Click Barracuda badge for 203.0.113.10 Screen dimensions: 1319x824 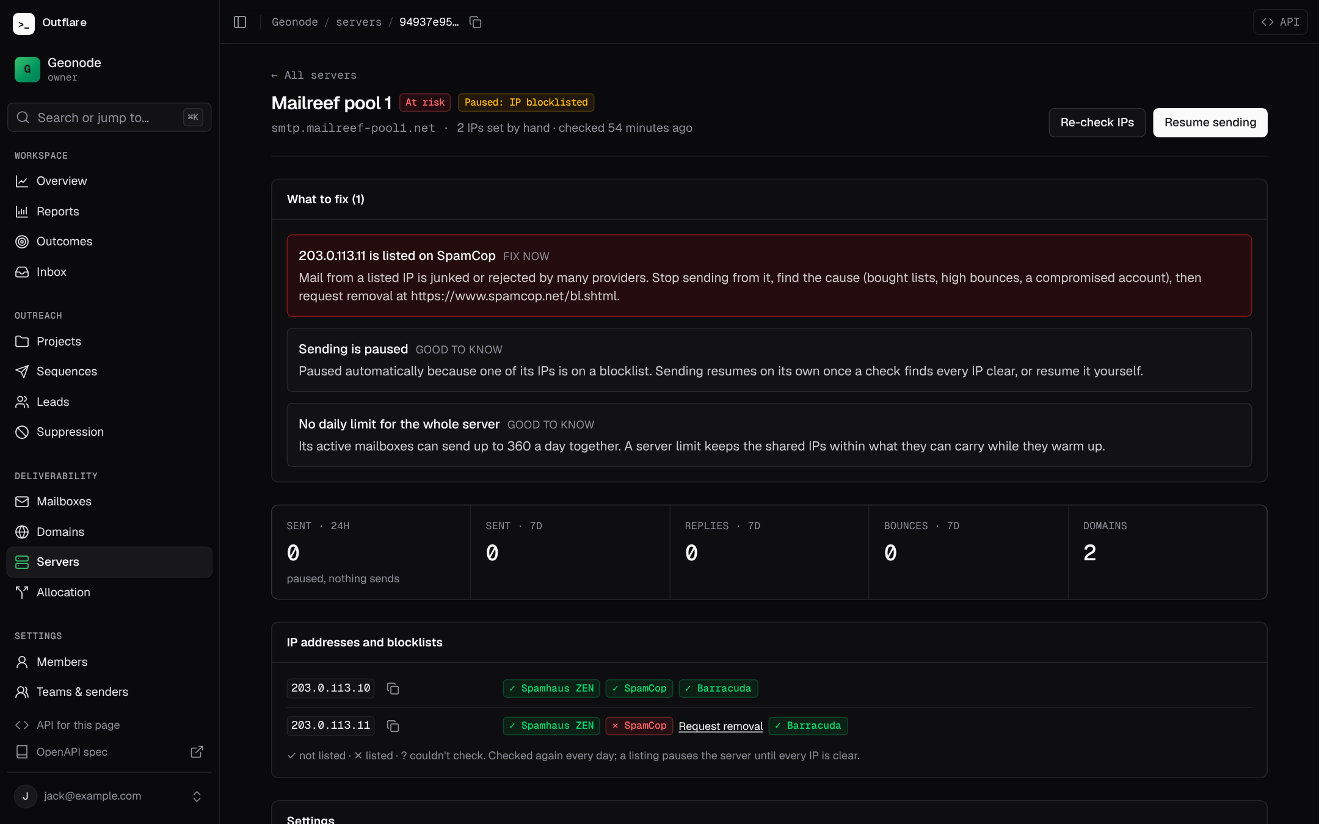[x=718, y=688]
